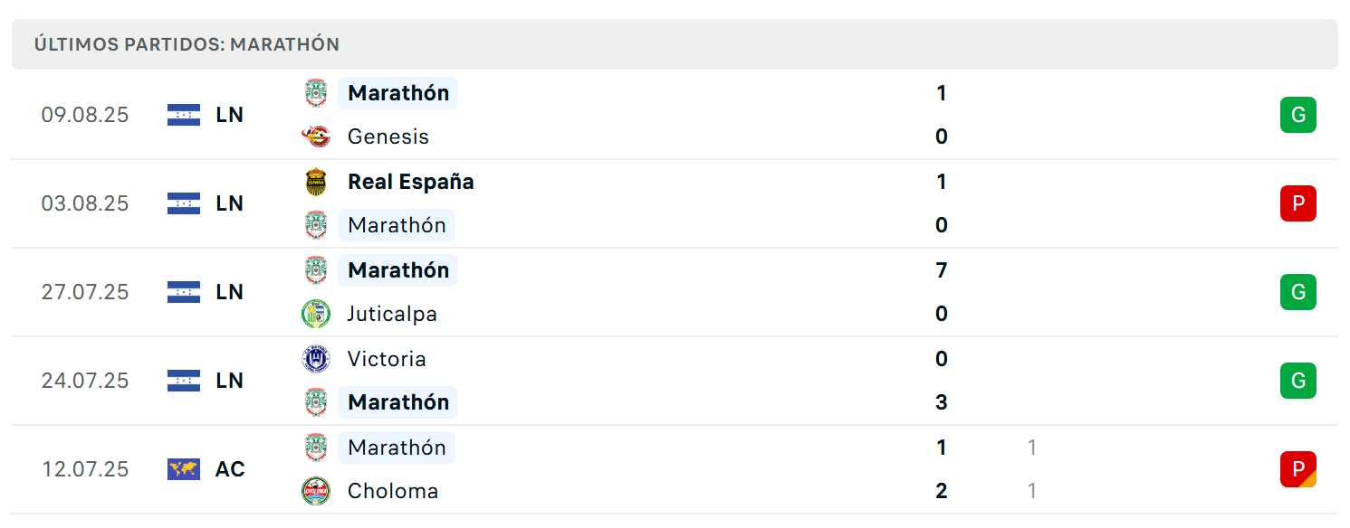The image size is (1350, 528).
Task: Click the Choloma team crest icon
Action: pos(316,491)
